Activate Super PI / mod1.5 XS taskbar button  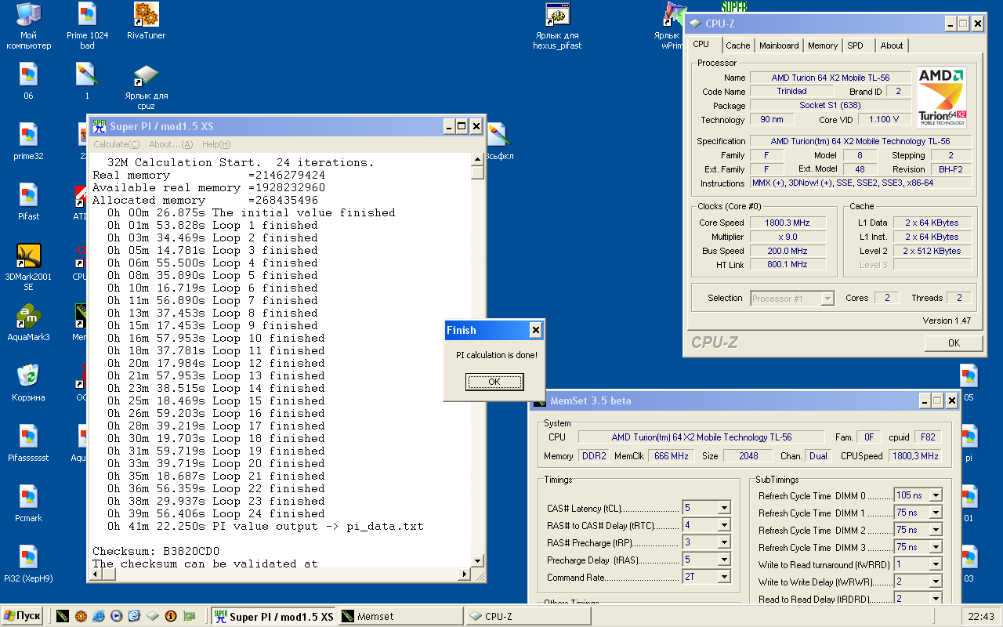coord(273,616)
